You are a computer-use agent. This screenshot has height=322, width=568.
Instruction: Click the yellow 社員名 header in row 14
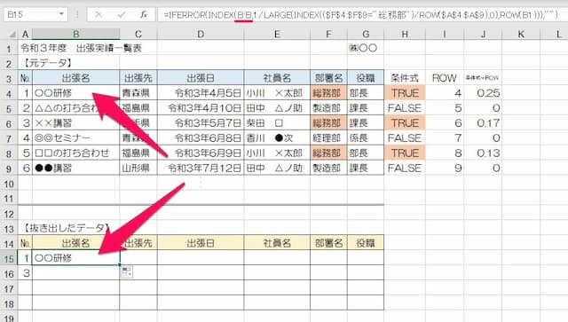click(277, 243)
